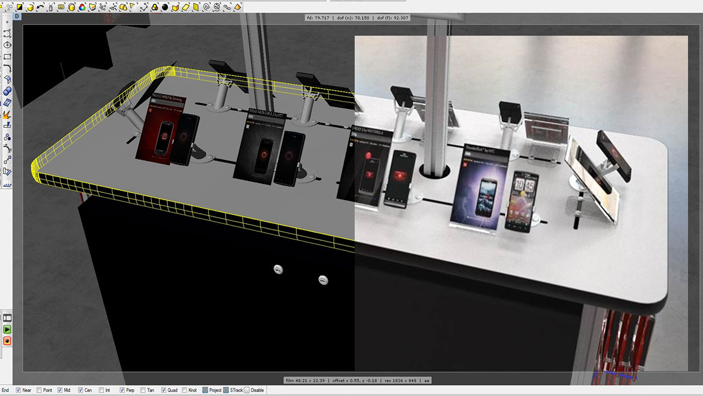703x396 pixels.
Task: Disable the Near object snap checkbox
Action: [x=18, y=390]
